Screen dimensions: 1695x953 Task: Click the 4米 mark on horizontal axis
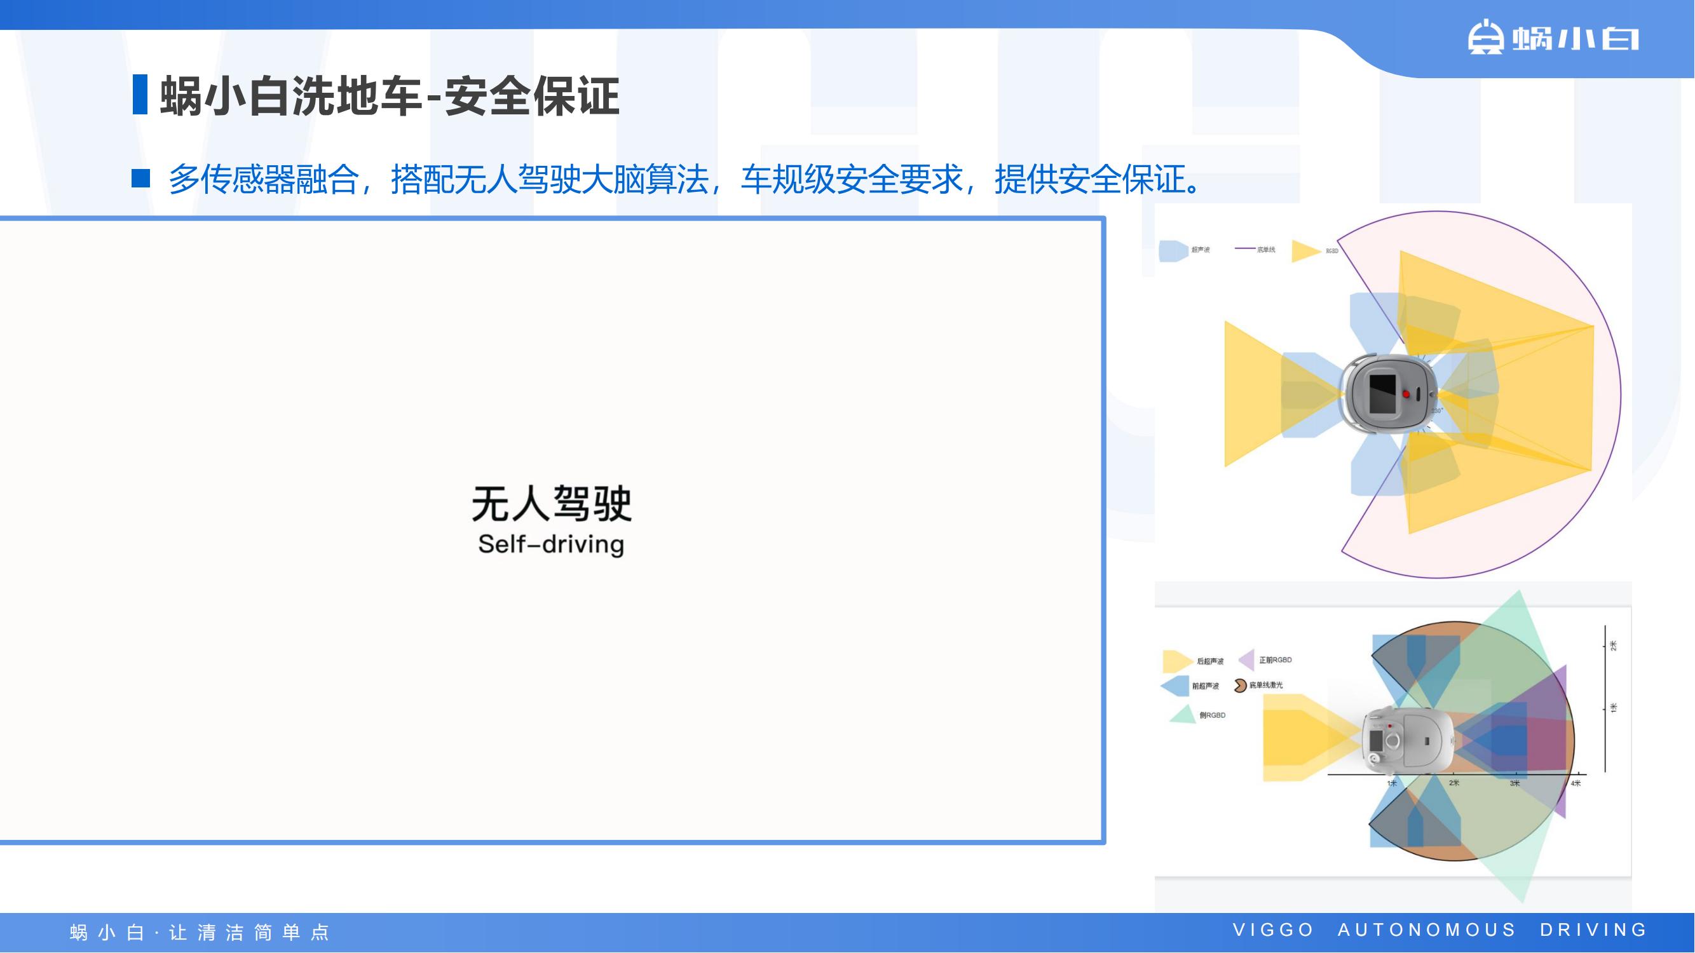point(1576,783)
